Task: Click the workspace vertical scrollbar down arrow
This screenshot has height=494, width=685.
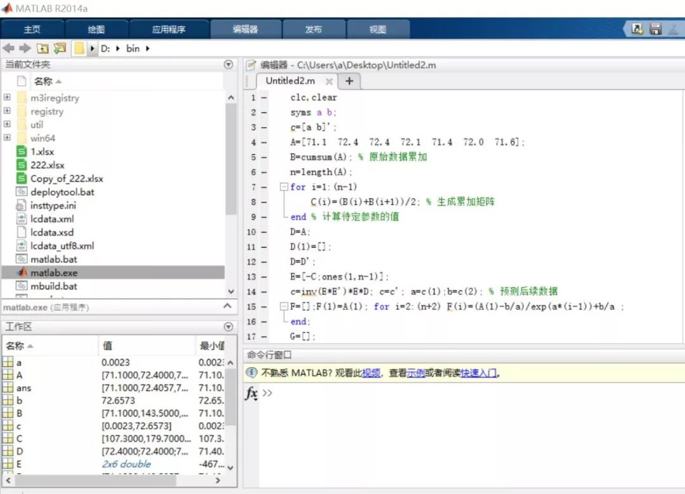Action: pos(231,467)
